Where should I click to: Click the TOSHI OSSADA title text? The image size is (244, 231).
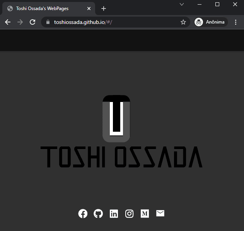click(121, 157)
